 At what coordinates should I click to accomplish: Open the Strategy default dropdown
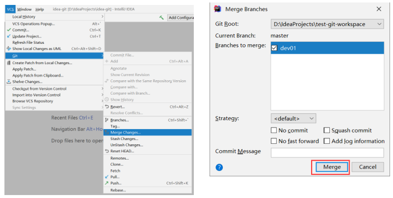[293, 118]
